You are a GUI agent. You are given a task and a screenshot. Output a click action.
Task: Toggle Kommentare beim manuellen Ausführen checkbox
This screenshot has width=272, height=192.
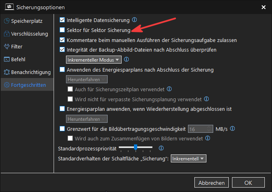coord(62,40)
